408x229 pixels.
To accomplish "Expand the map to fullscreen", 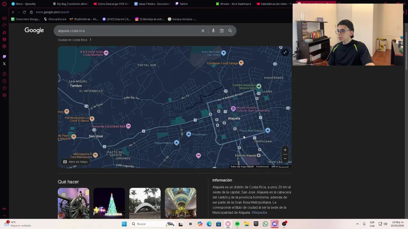I will 285,52.
